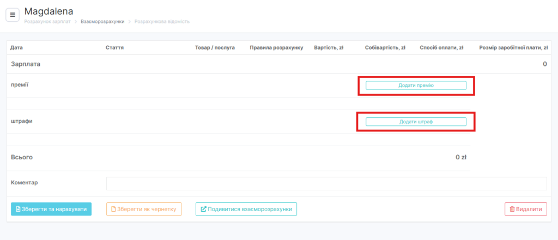Viewport: 558px width, 240px height.
Task: Click the red Видалити delete button
Action: pyautogui.click(x=525, y=209)
